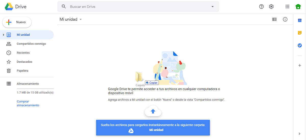Viewport: 306px width, 140px height.
Task: Click the search magnifier icon
Action: pos(64,7)
